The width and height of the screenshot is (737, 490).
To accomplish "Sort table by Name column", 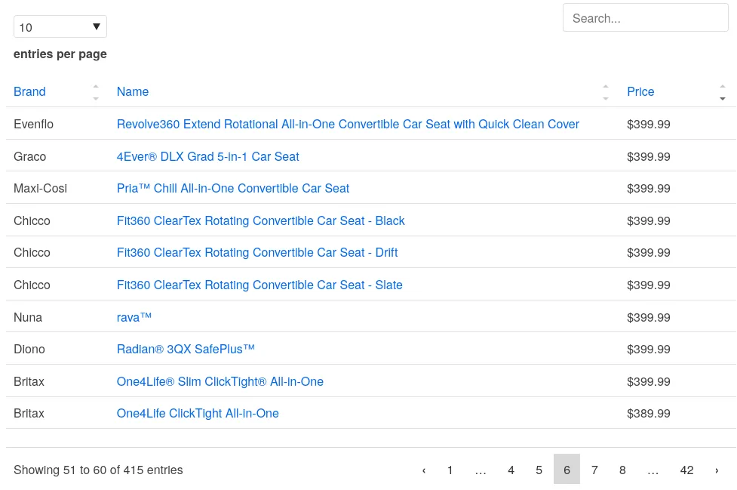I will click(x=133, y=91).
